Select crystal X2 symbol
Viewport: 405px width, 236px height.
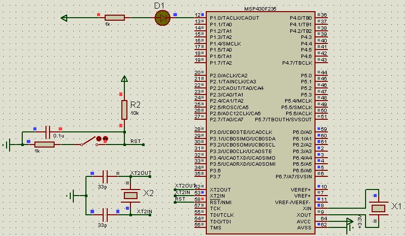pyautogui.click(x=130, y=196)
